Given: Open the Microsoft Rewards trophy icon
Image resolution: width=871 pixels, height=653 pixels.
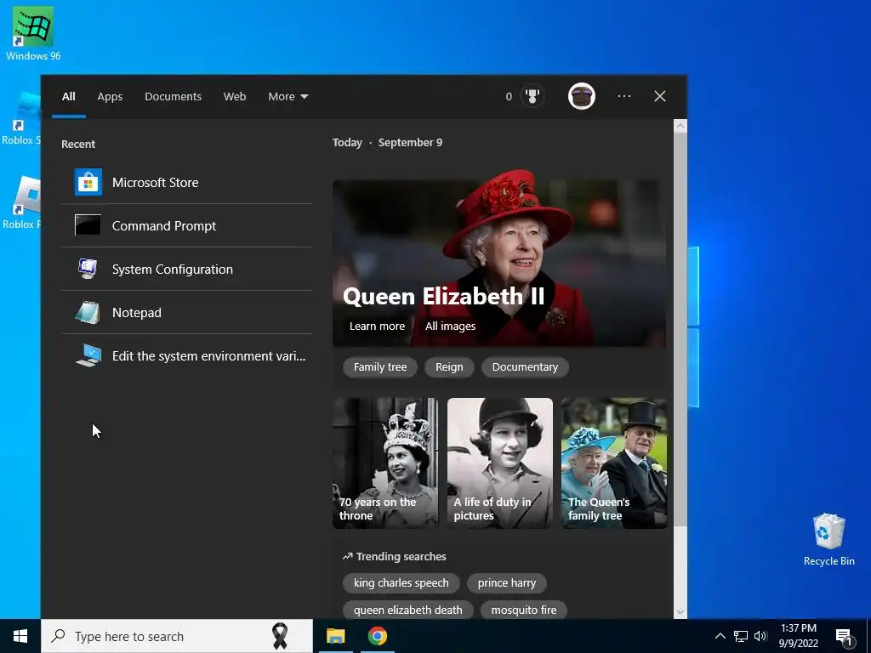Looking at the screenshot, I should point(532,96).
